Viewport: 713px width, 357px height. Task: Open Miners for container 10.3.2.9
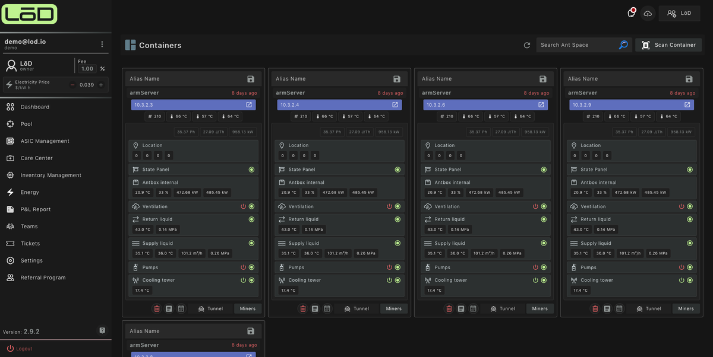[686, 308]
